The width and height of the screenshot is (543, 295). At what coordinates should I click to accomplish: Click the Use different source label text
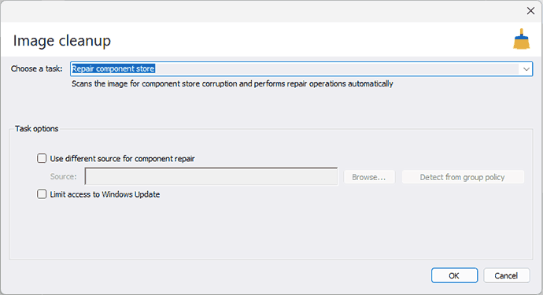coord(122,159)
